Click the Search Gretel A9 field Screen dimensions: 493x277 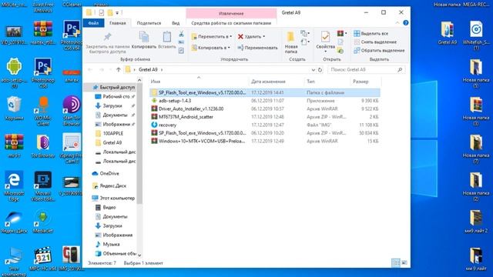366,69
